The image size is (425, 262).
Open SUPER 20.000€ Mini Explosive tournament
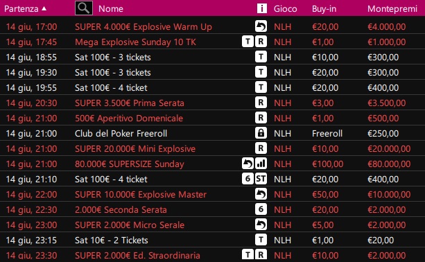pos(135,149)
